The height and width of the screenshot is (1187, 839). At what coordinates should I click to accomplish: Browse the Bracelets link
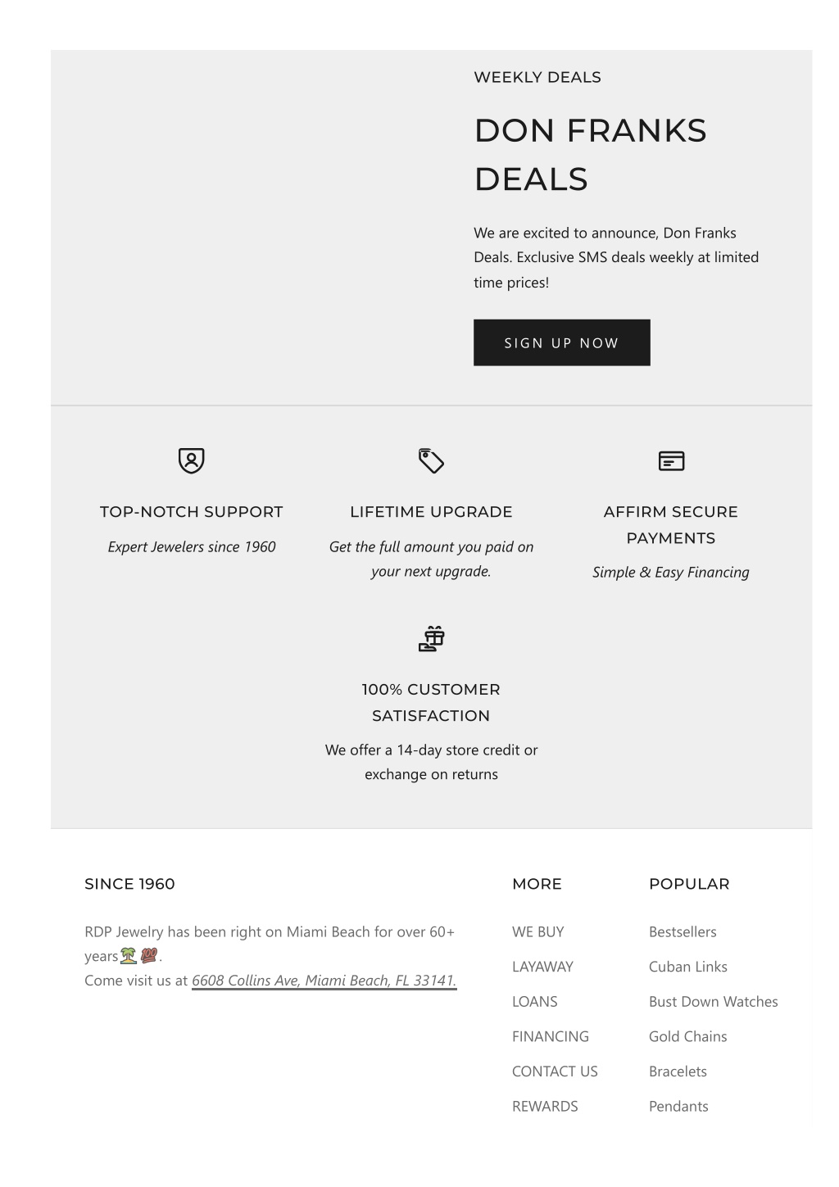[x=678, y=1071]
